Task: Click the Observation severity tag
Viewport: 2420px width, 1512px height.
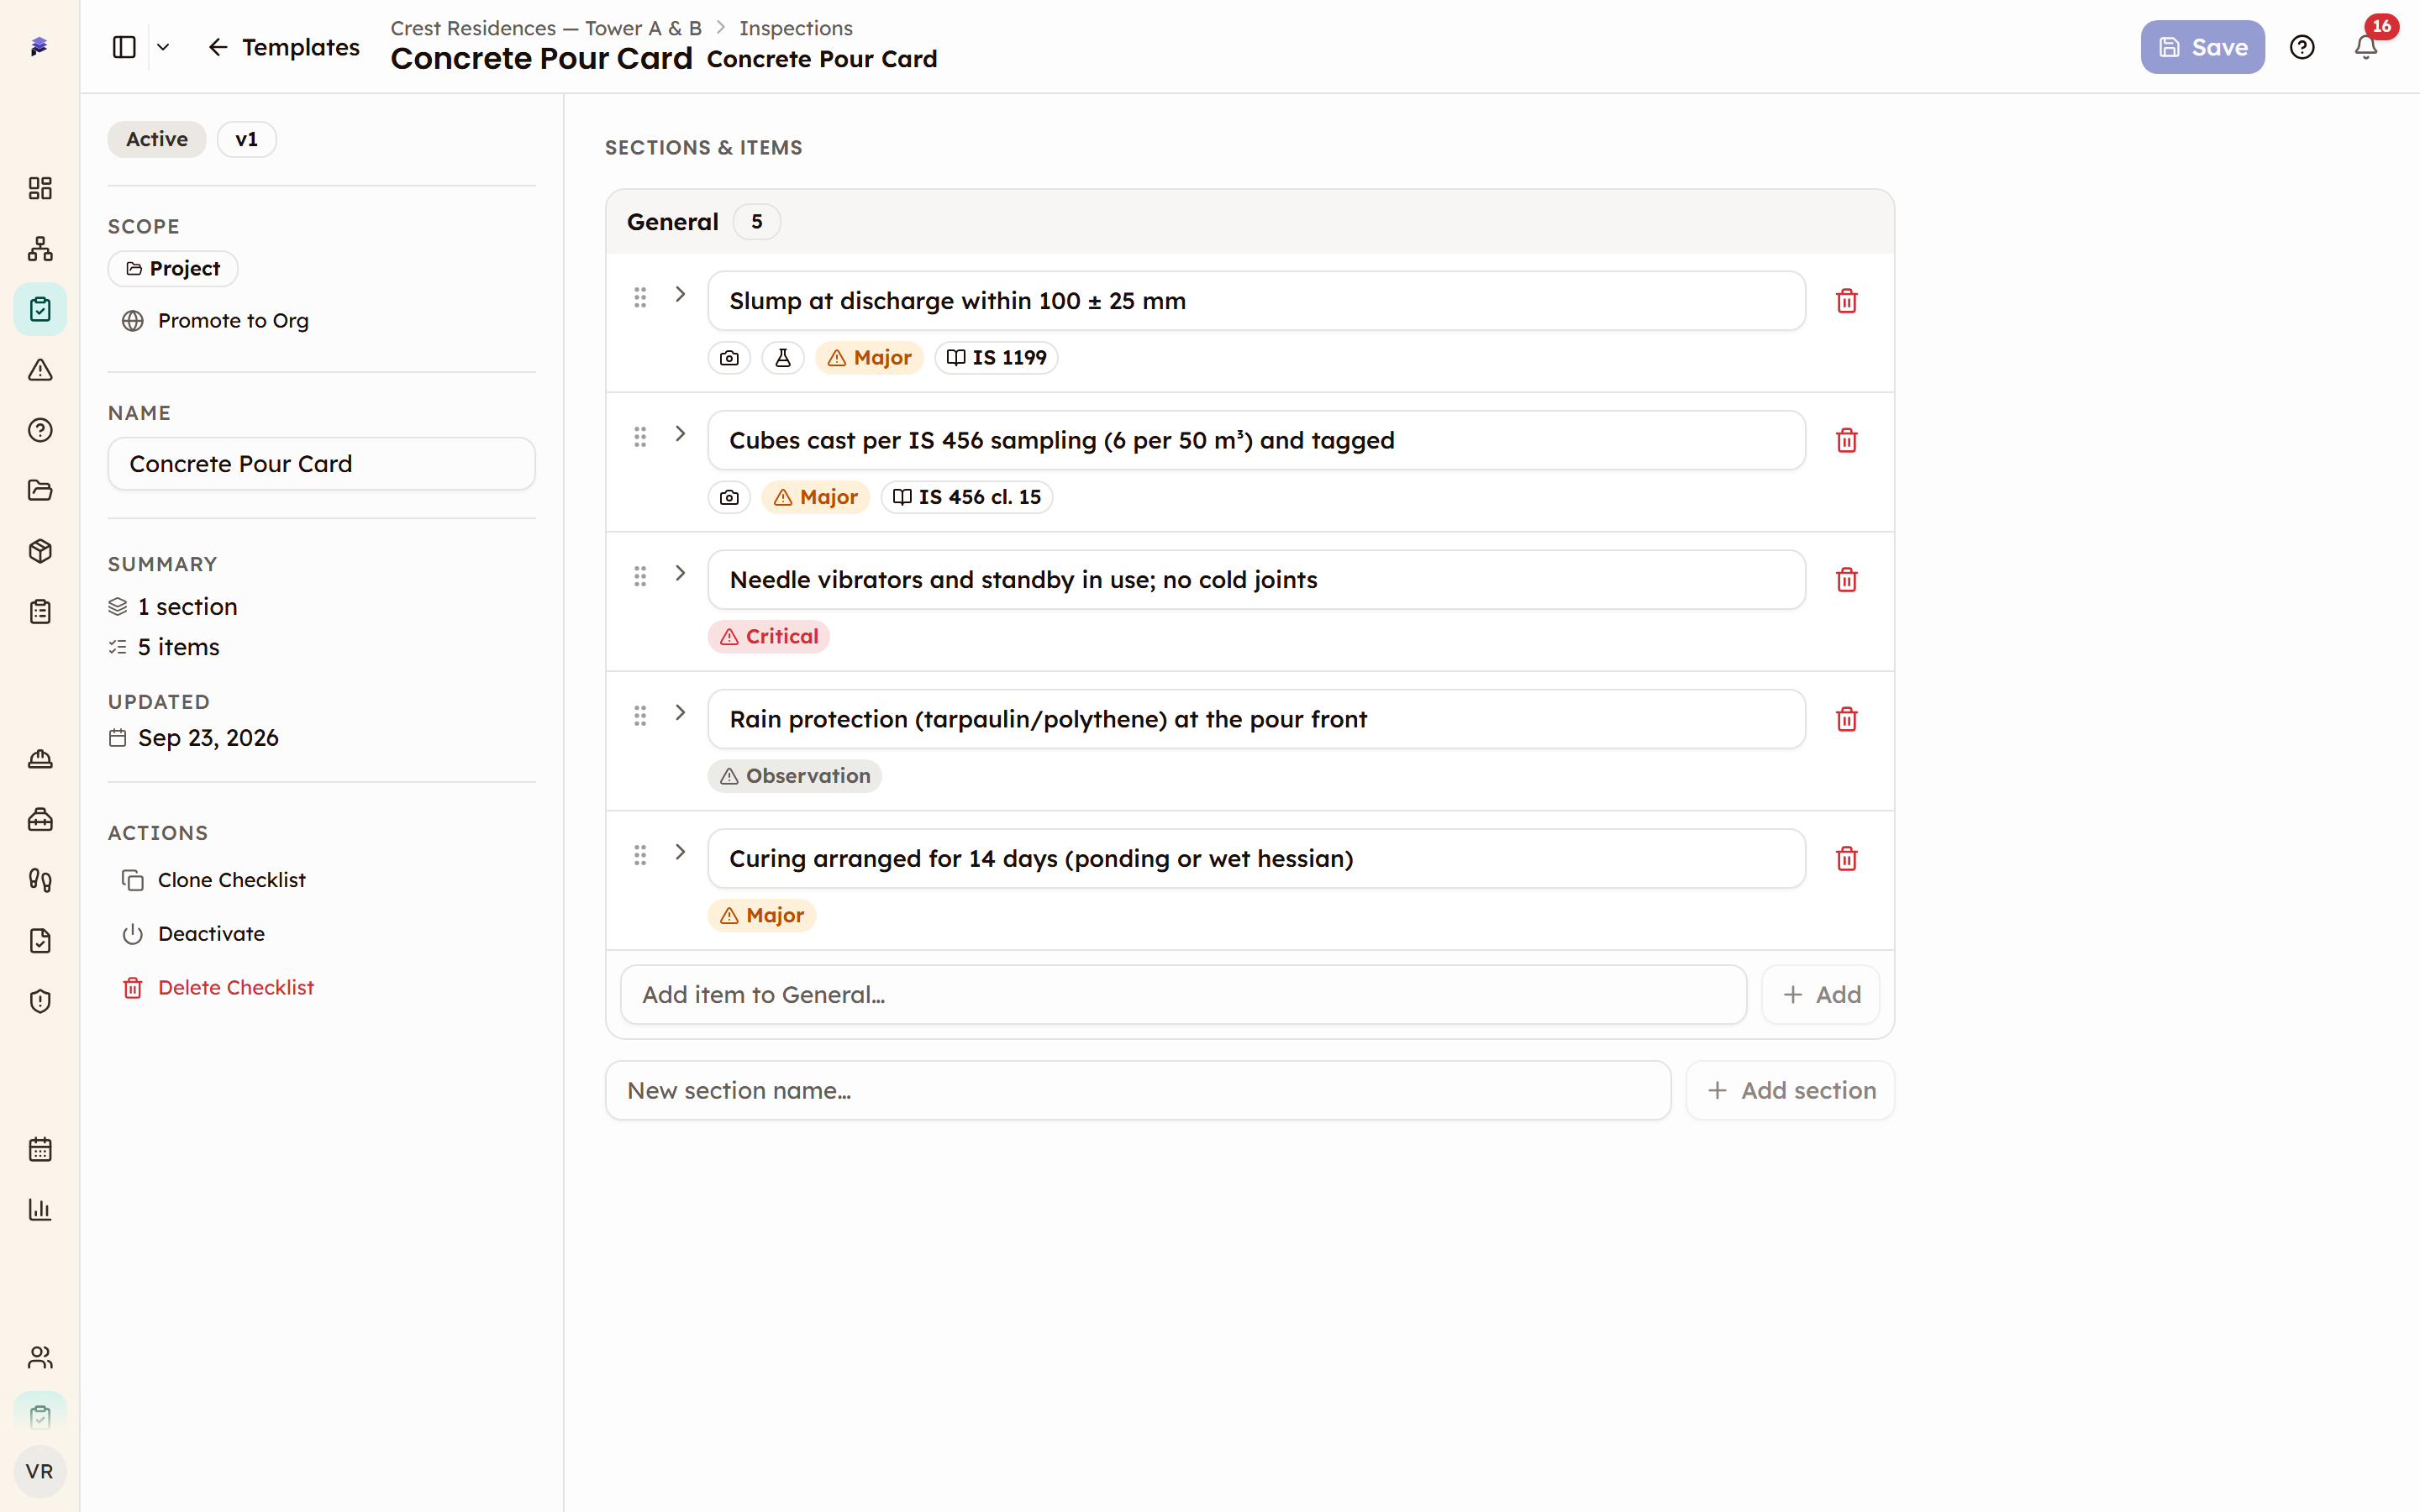Action: [794, 776]
